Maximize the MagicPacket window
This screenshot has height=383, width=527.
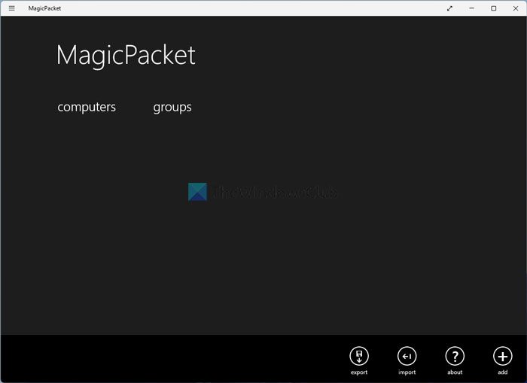tap(493, 8)
